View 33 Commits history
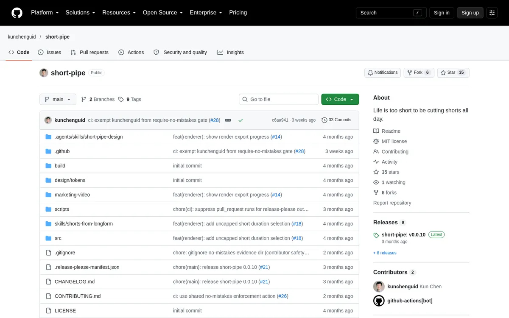 (x=337, y=120)
